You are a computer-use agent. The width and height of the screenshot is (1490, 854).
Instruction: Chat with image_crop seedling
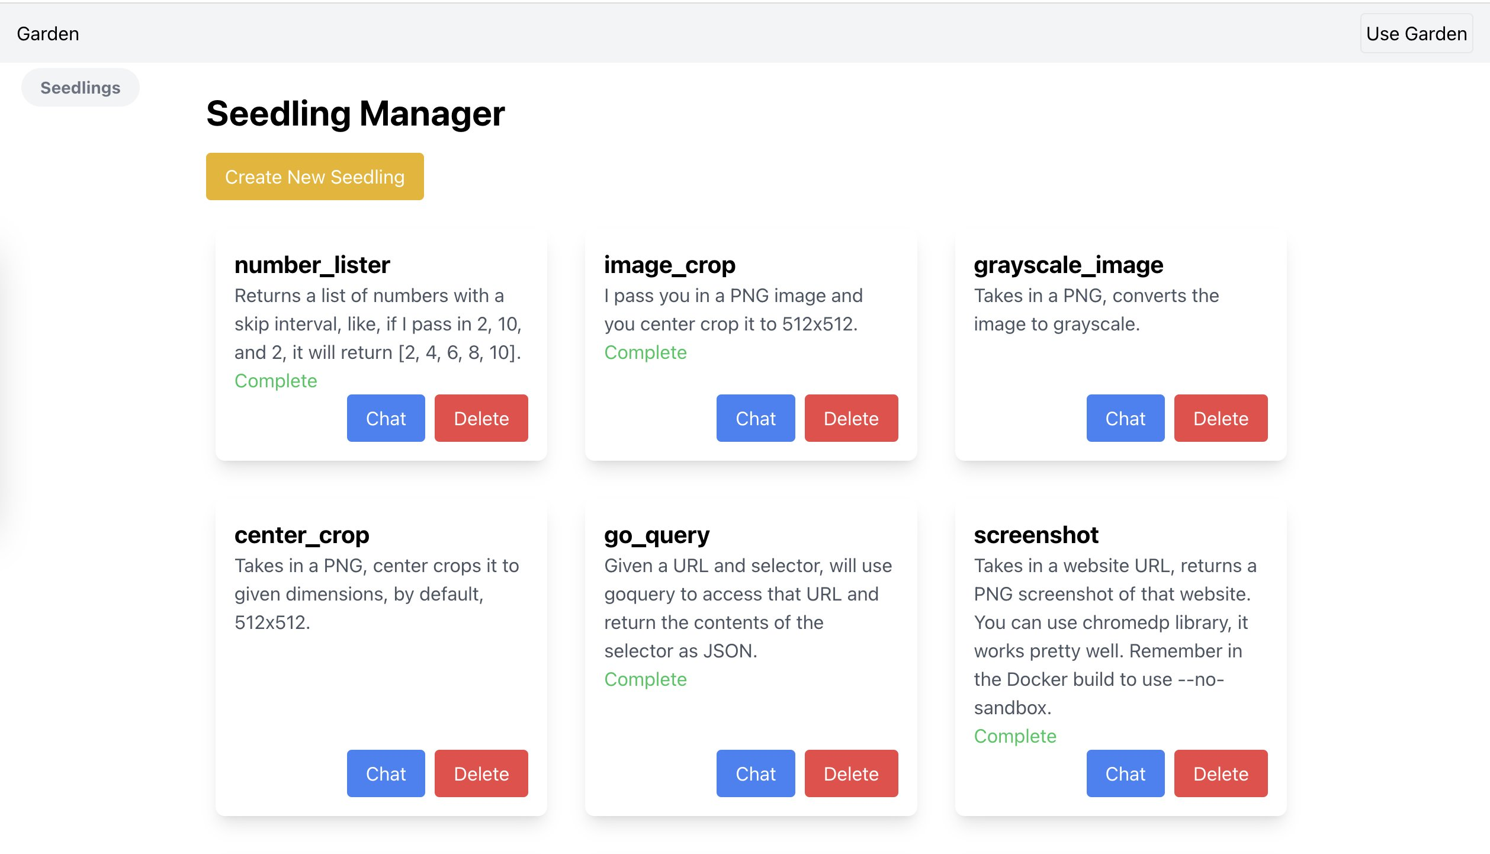tap(755, 418)
